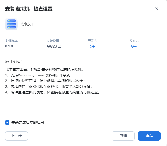Open the 飞牛 link under 发布者

(133, 46)
